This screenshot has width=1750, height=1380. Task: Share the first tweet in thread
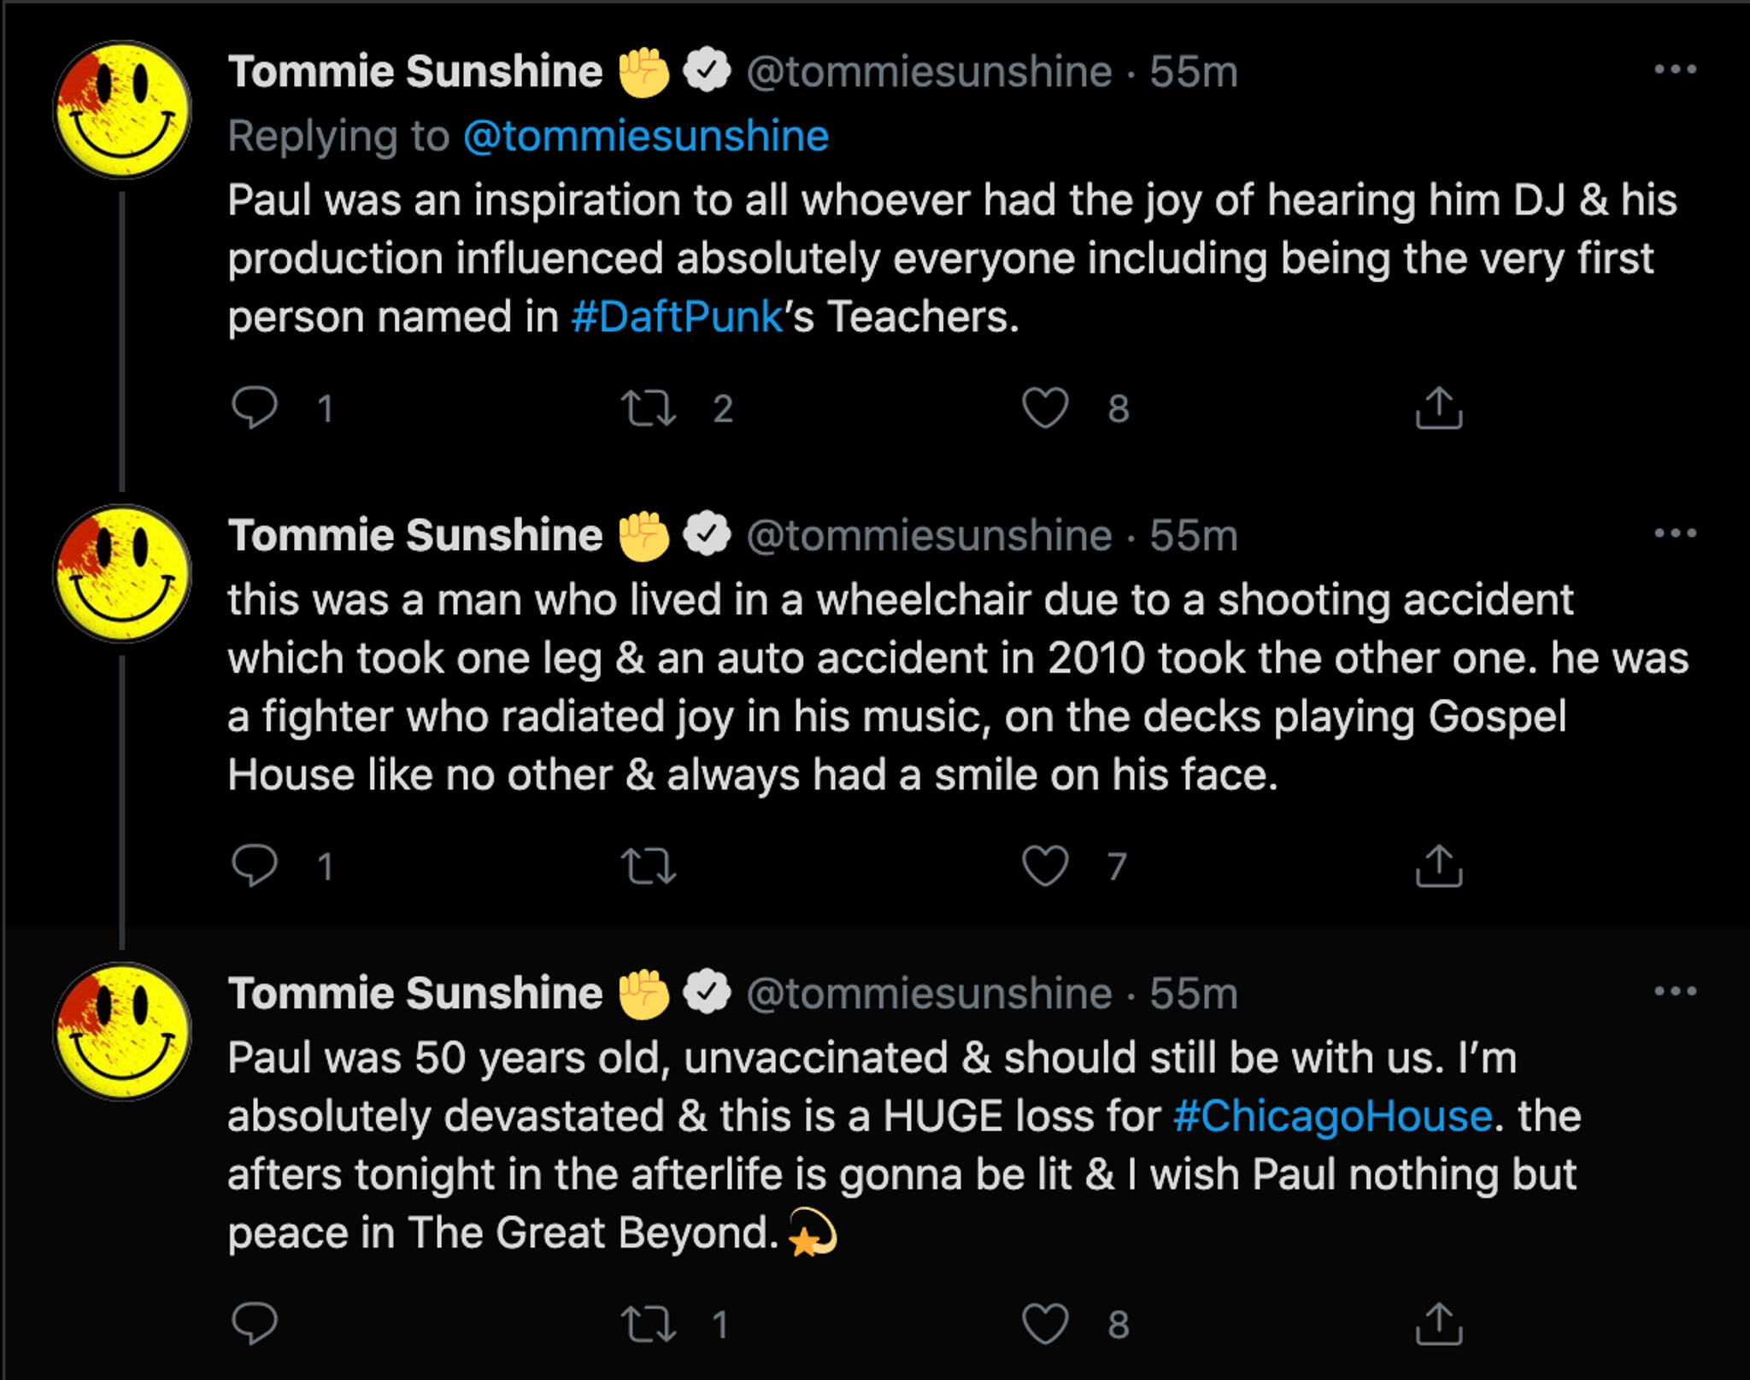1439,408
